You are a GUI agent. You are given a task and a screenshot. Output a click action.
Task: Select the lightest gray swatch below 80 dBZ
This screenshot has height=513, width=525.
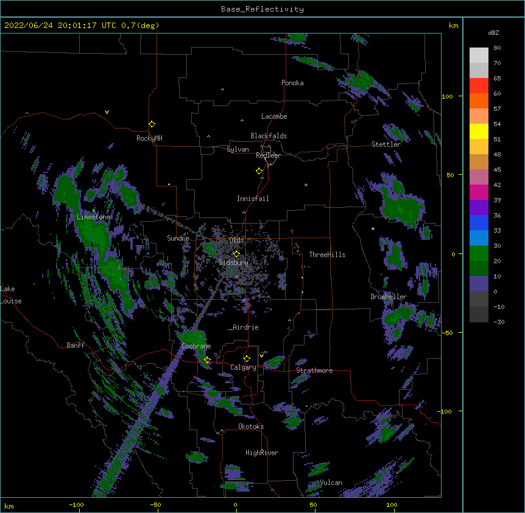pyautogui.click(x=479, y=55)
